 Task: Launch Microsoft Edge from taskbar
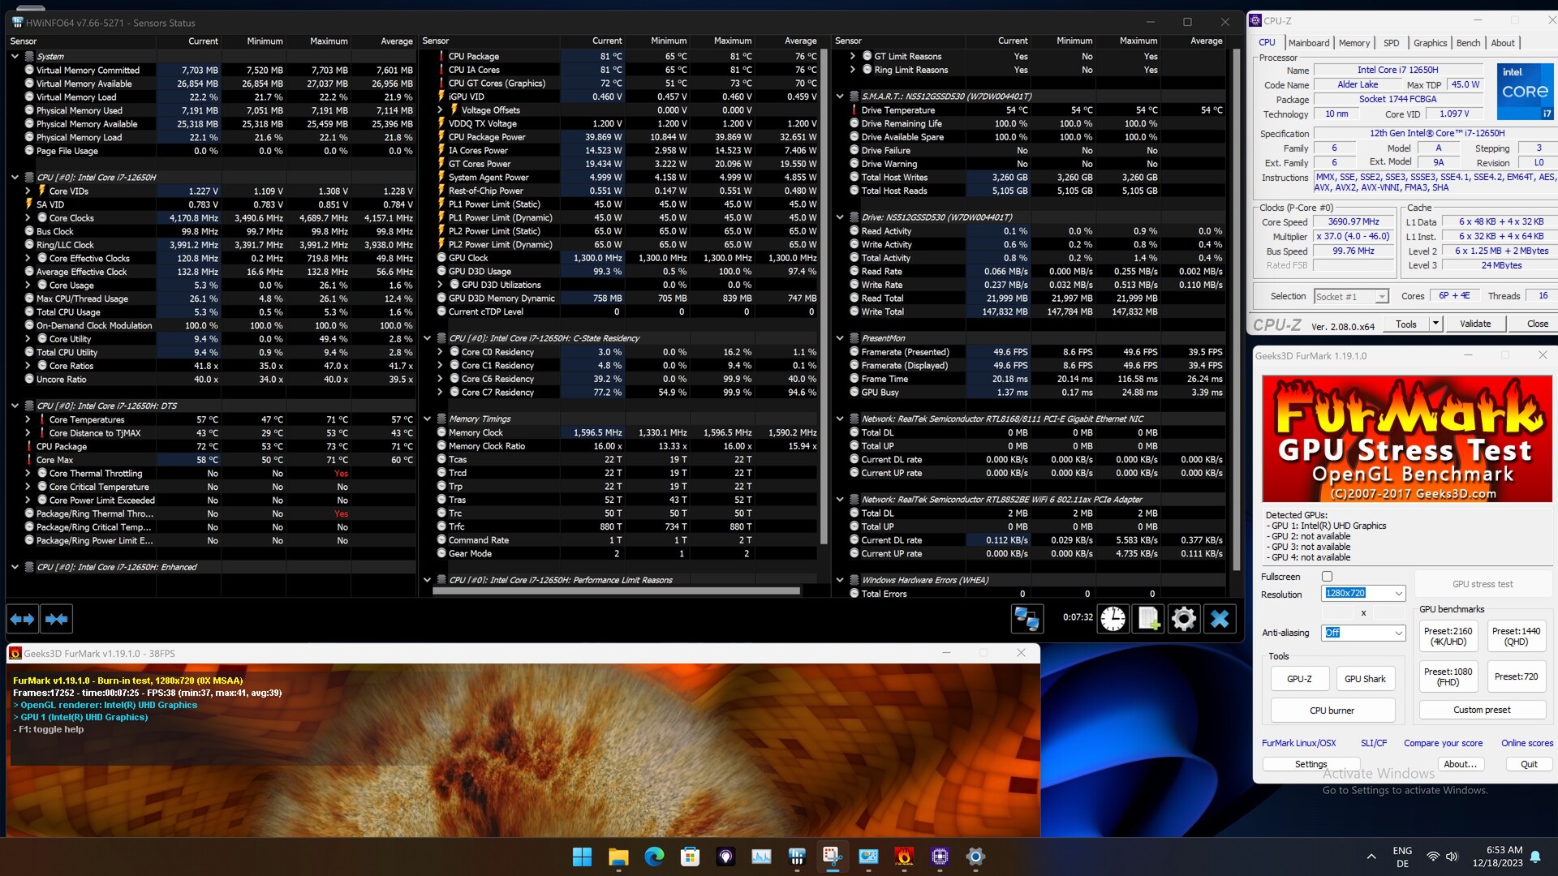pos(654,857)
